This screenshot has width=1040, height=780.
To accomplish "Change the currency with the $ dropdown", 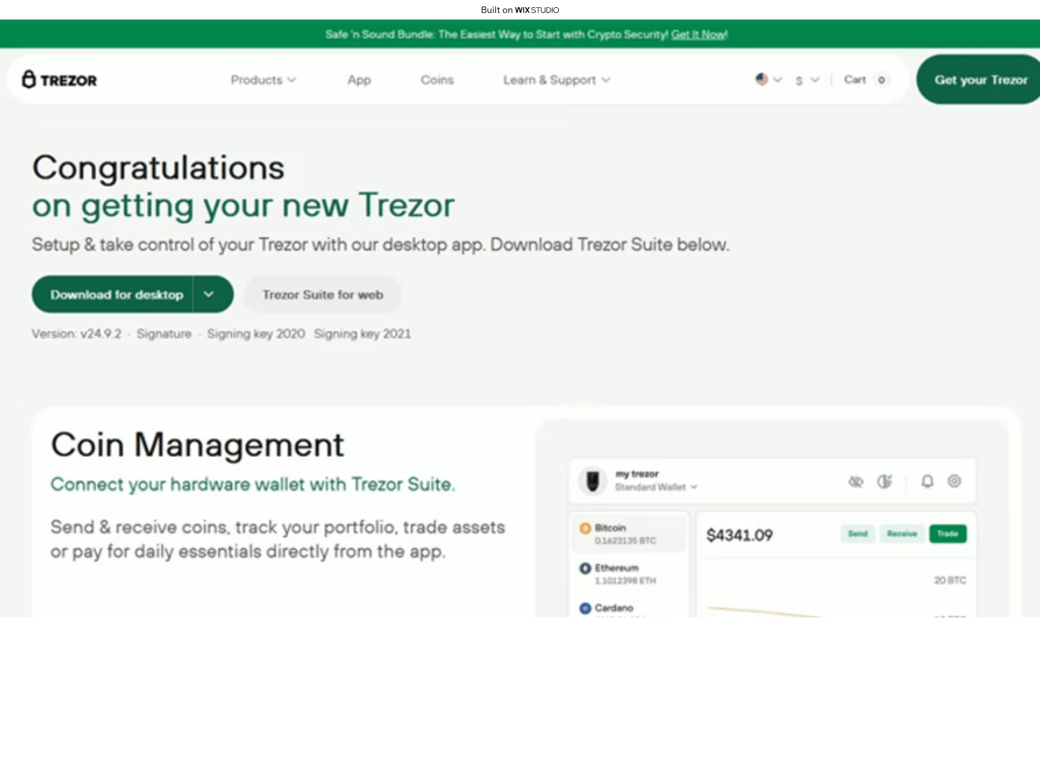I will [807, 80].
